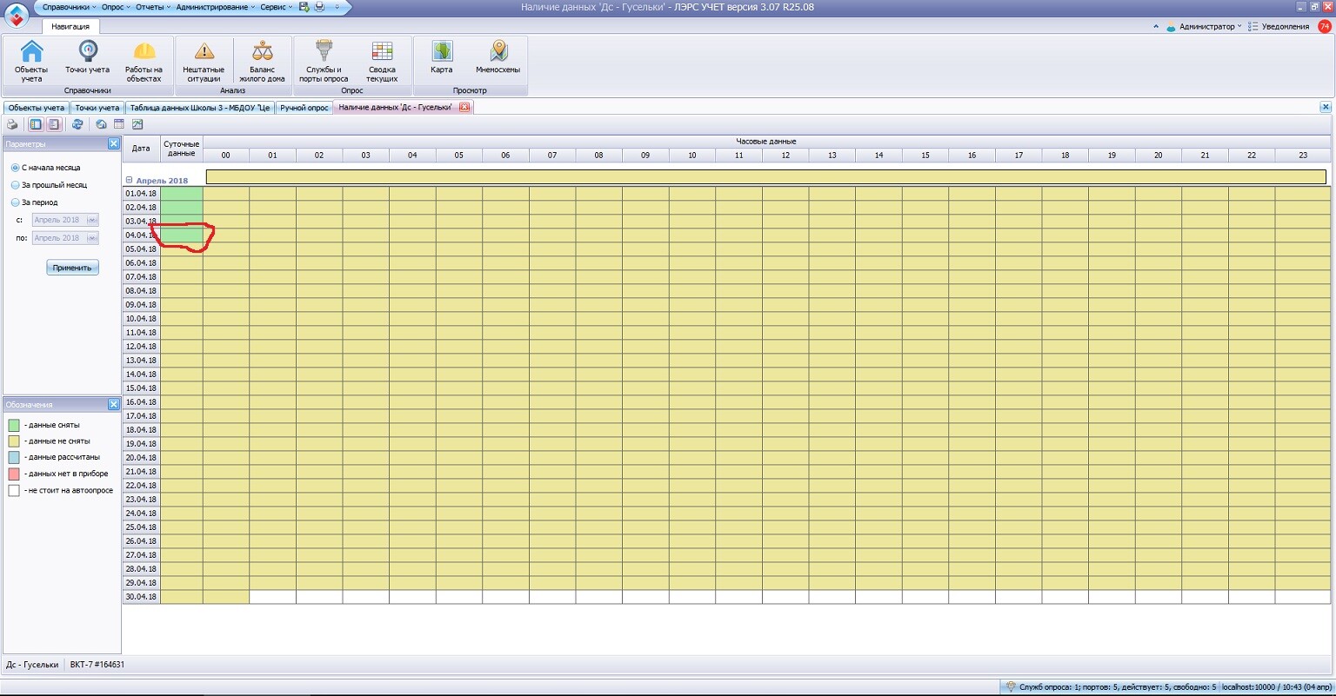1336x696 pixels.
Task: Toggle the parameters panel toolbar button
Action: 36,125
